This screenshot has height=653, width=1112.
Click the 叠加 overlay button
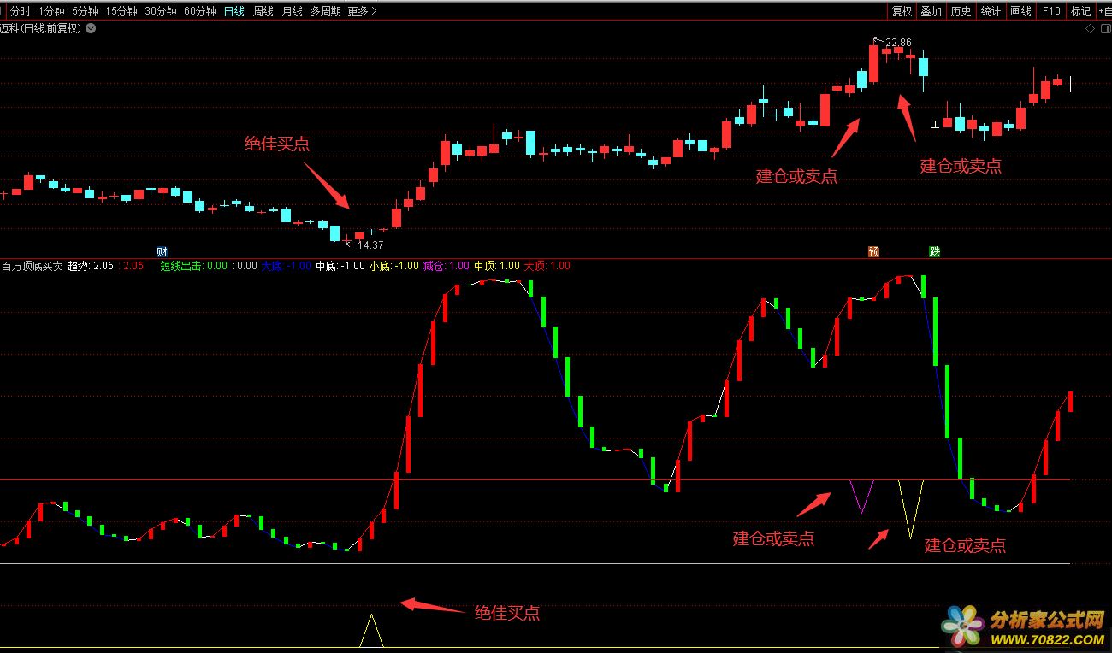click(931, 11)
